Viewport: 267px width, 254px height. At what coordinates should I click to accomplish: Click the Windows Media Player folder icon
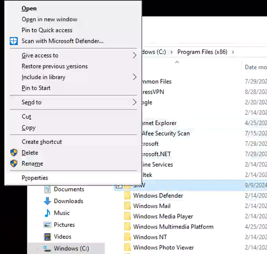pyautogui.click(x=127, y=217)
